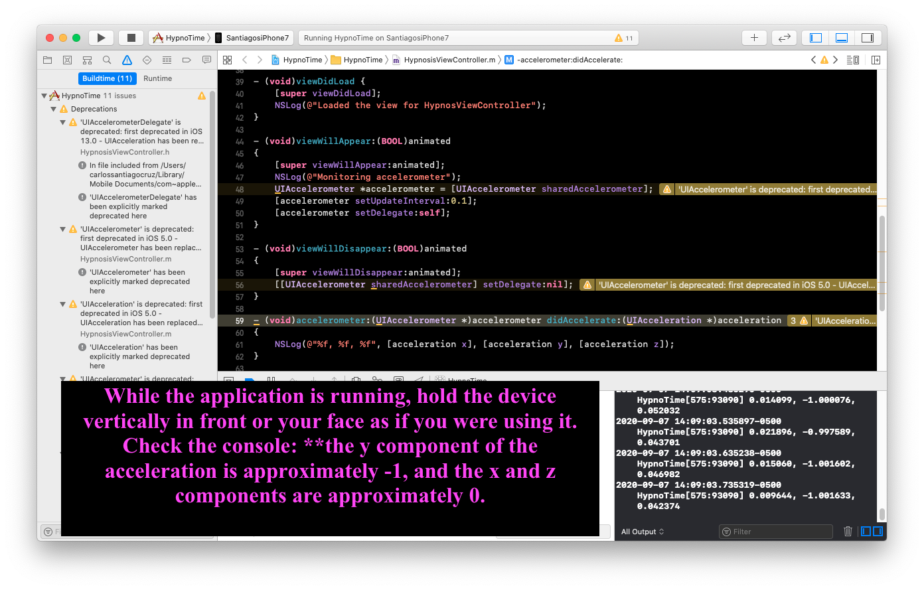Fold the viewWillDisappear method at line 53

click(256, 249)
